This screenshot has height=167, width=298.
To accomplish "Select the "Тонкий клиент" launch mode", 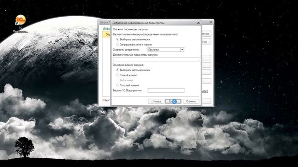I will pos(127,75).
